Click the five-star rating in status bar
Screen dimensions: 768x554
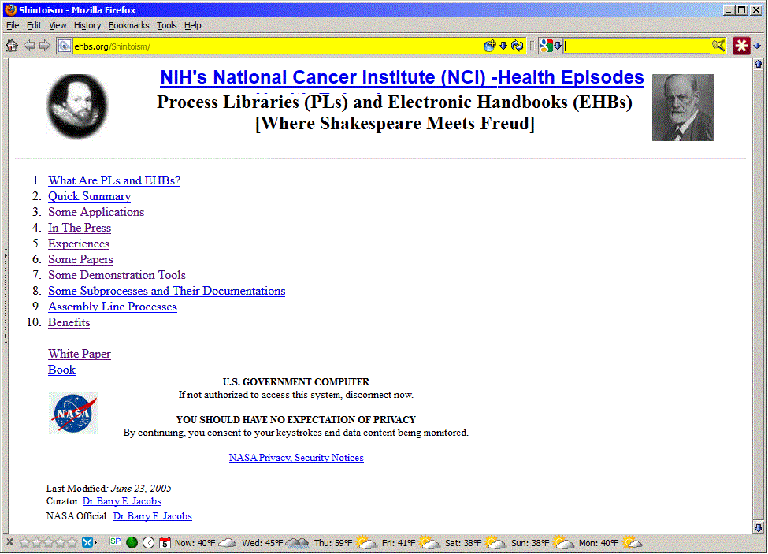pos(49,543)
